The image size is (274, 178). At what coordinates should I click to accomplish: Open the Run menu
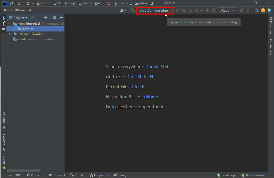[109, 3]
